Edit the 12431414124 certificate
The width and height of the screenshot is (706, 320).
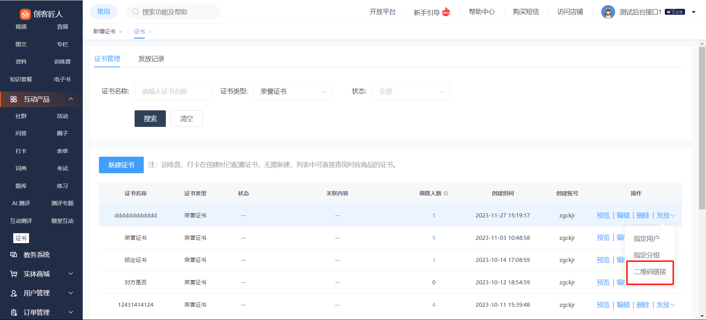(x=623, y=305)
